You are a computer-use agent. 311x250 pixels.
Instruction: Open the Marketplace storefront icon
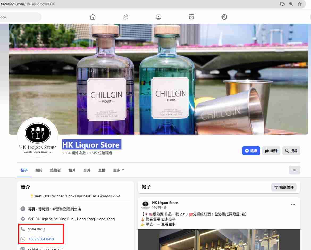click(191, 17)
